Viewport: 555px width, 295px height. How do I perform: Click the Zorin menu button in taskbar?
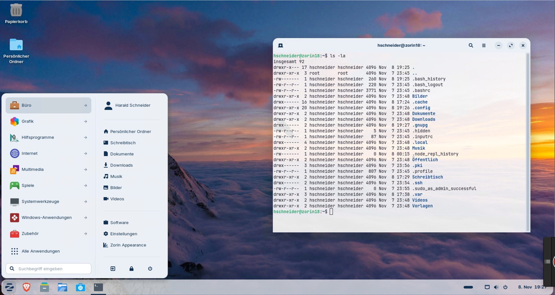(x=9, y=287)
